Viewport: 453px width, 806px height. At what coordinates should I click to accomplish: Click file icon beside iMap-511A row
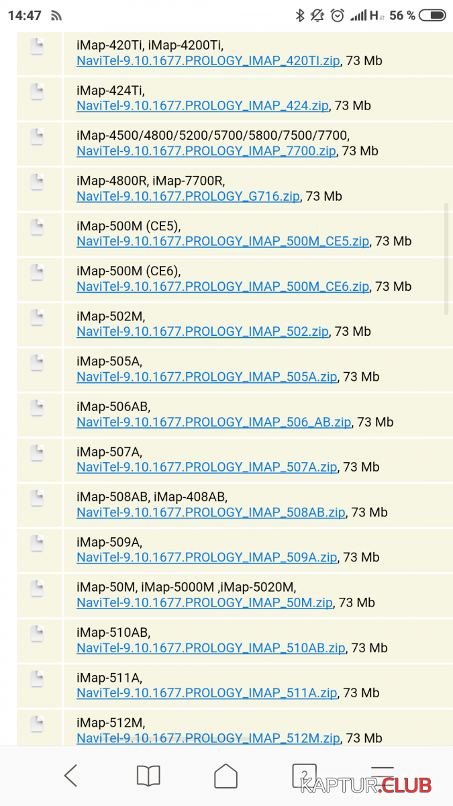(x=37, y=679)
